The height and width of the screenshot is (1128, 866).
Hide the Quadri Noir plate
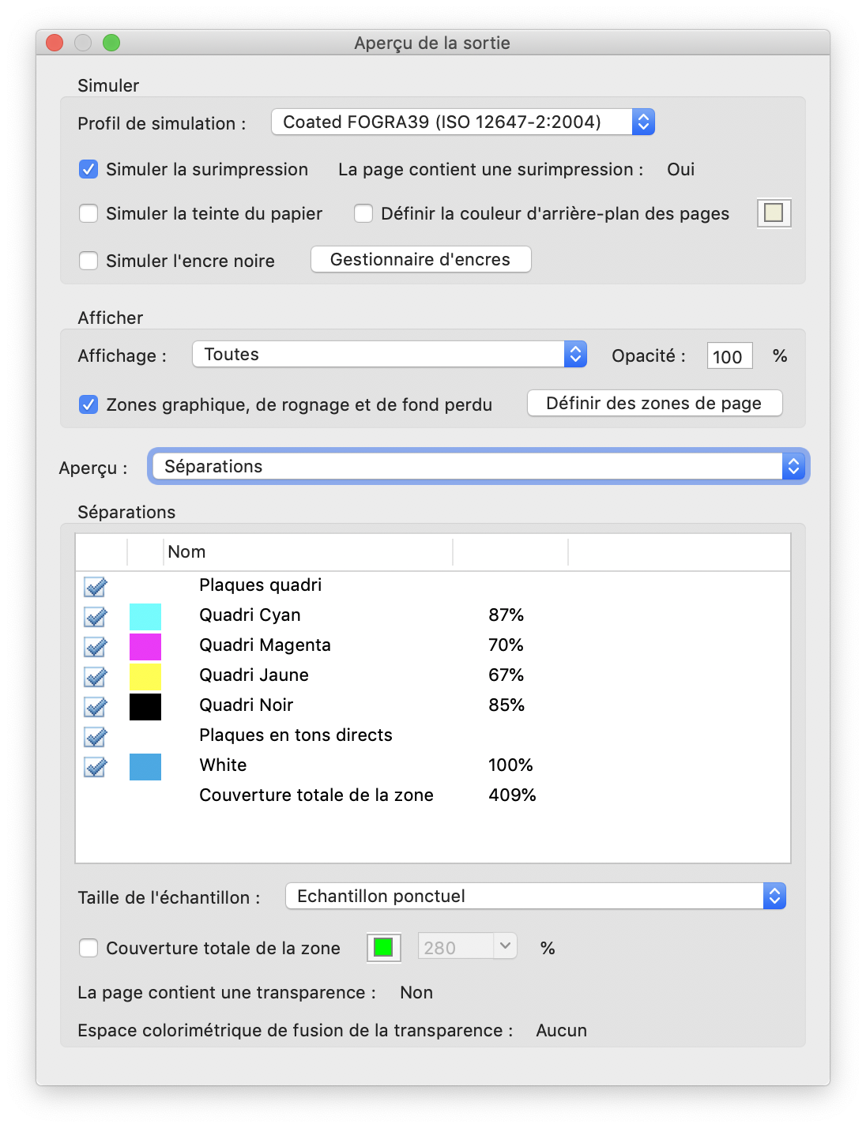click(96, 706)
